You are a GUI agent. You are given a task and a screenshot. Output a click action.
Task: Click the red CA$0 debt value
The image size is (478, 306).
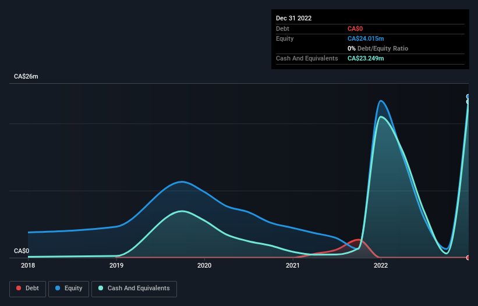[x=355, y=29]
